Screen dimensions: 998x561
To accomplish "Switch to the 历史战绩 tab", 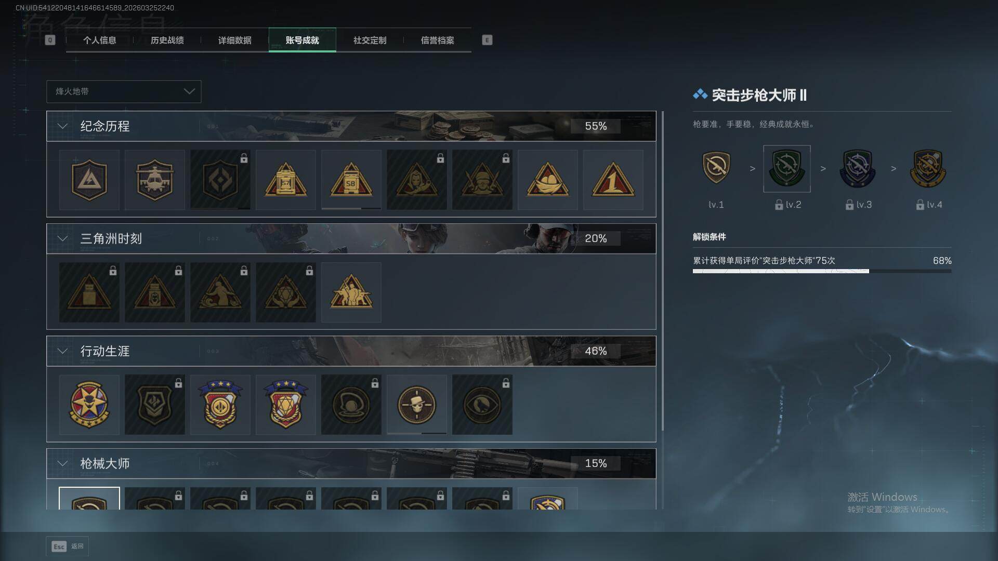I will point(167,40).
